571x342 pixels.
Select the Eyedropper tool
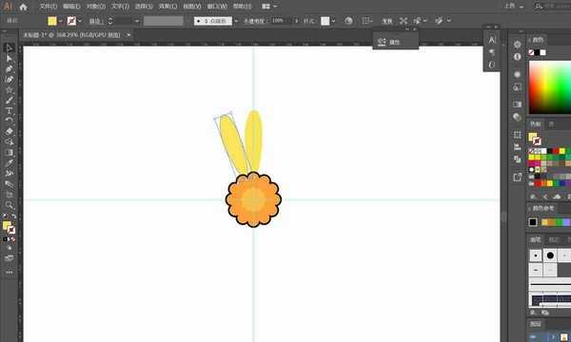point(10,162)
